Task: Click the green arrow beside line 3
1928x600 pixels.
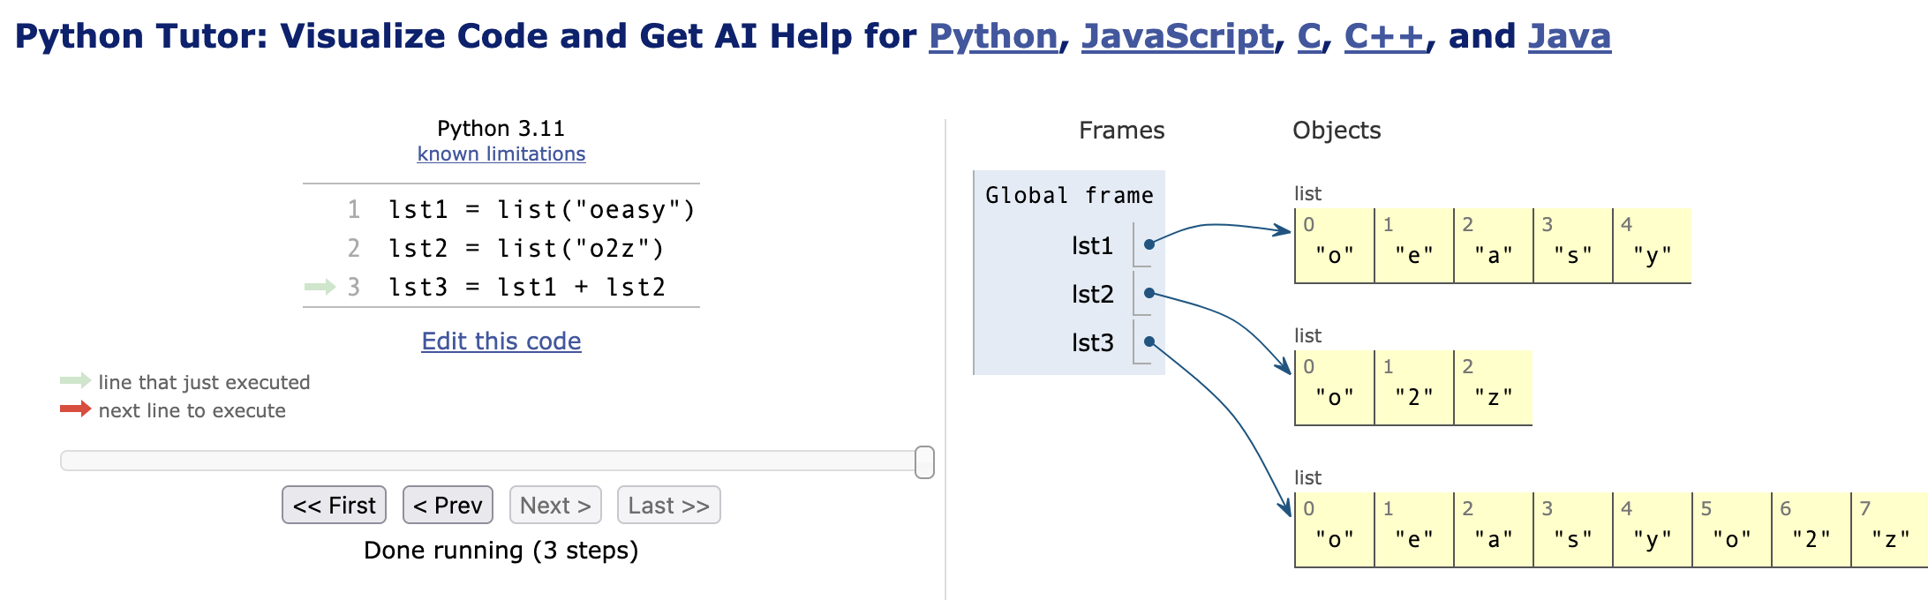Action: click(320, 287)
